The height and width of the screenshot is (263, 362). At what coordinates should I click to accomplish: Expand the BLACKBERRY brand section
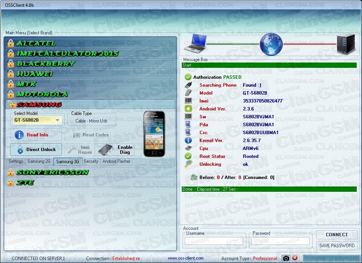click(x=90, y=64)
